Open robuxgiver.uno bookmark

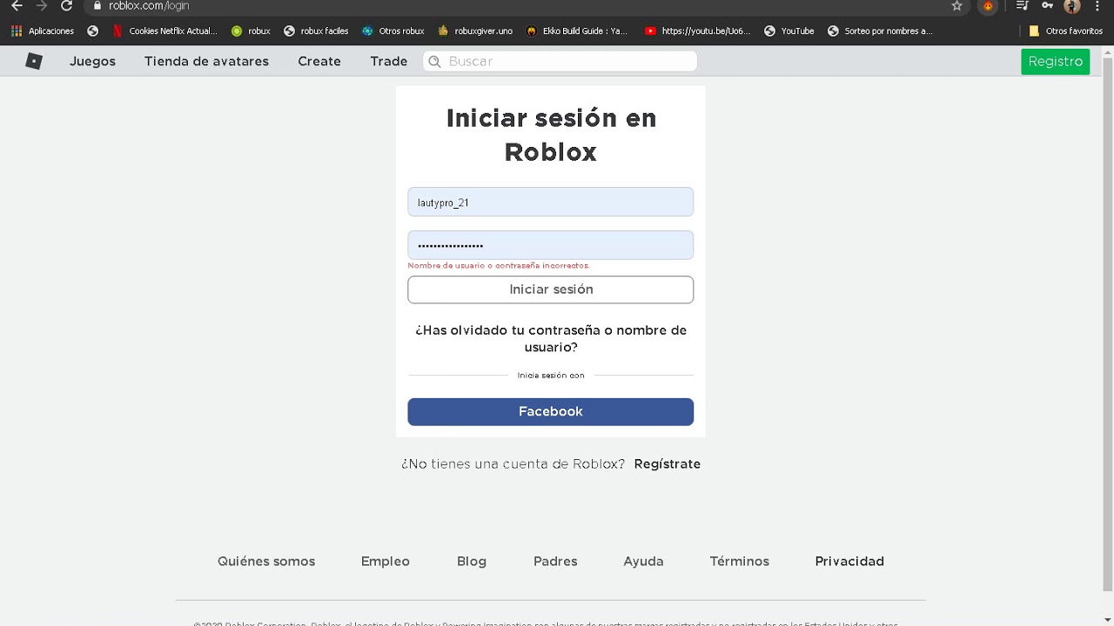(475, 30)
